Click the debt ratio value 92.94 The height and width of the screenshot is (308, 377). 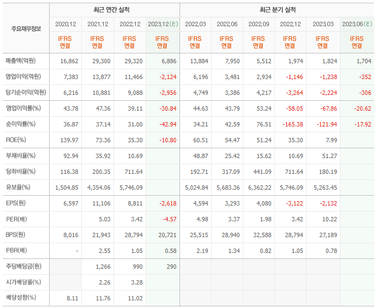tap(71, 156)
